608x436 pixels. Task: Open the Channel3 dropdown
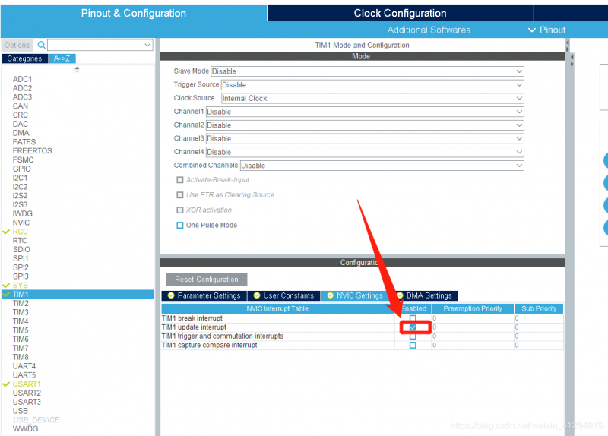pos(365,139)
